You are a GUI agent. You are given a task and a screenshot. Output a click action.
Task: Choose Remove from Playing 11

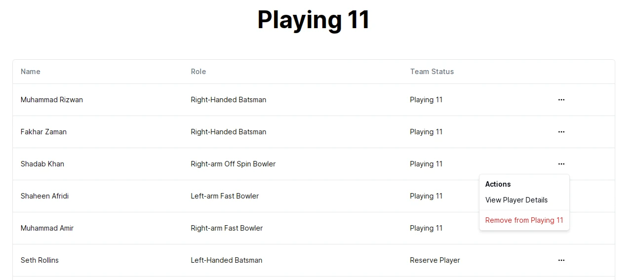click(x=524, y=220)
